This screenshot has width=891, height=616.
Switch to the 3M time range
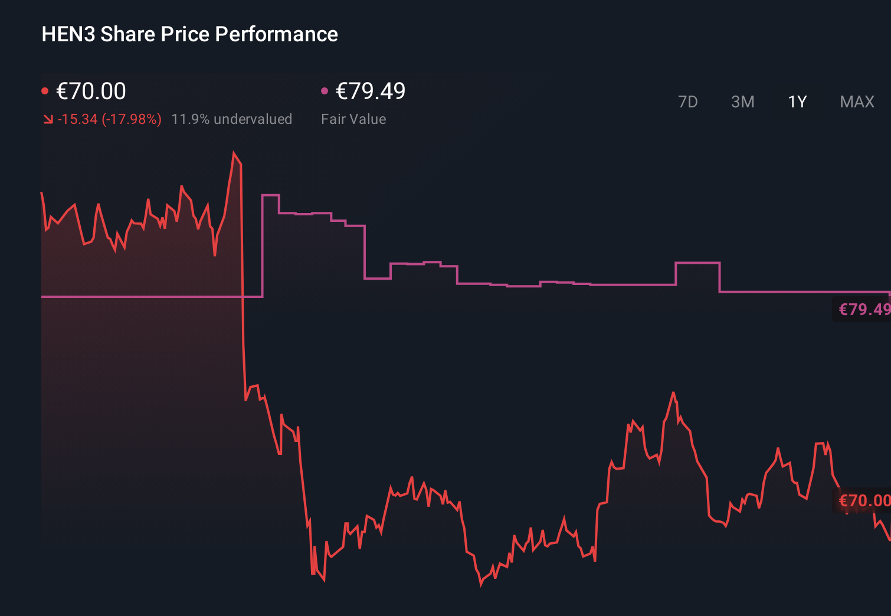point(743,101)
